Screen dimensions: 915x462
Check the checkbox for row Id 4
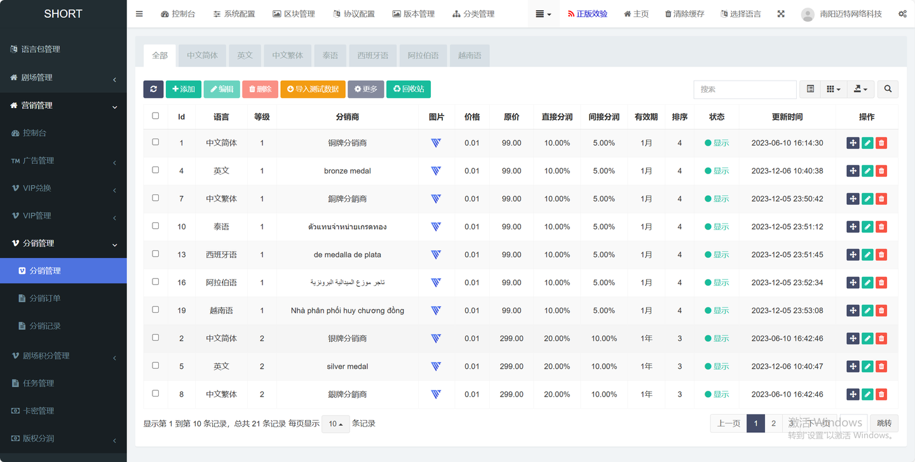156,170
